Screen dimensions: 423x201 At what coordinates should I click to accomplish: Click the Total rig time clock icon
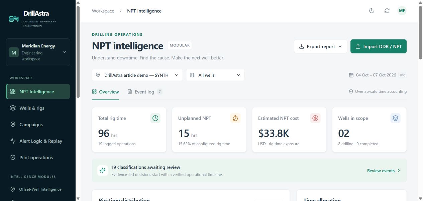point(155,118)
